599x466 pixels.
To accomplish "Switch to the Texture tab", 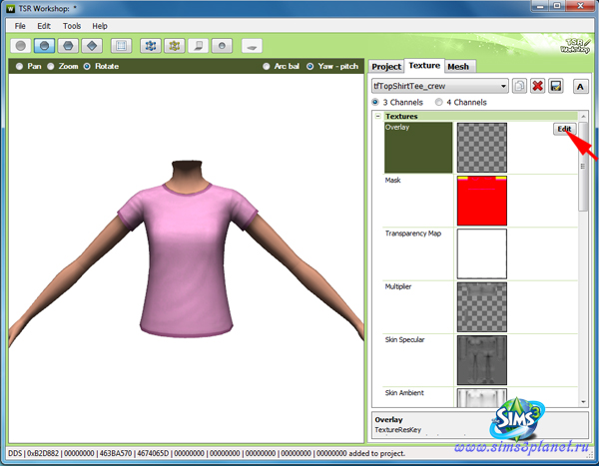I will click(x=424, y=65).
